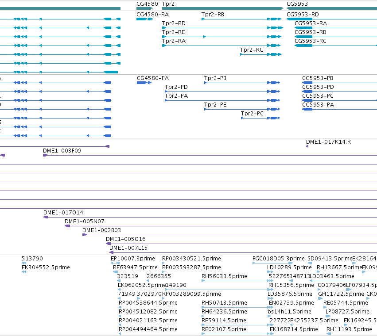Select EST bs14h11.5prime
Screen dimensions: 377x336
(x=289, y=312)
